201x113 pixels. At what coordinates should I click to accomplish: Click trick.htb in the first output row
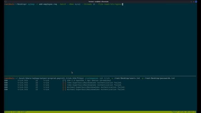[23, 81]
